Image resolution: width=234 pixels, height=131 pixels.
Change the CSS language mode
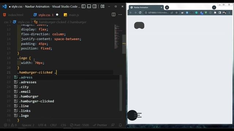point(63,125)
